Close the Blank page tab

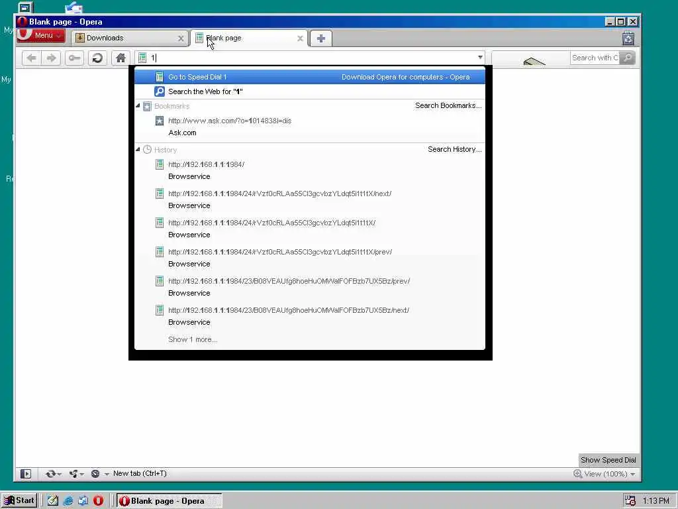click(x=300, y=38)
